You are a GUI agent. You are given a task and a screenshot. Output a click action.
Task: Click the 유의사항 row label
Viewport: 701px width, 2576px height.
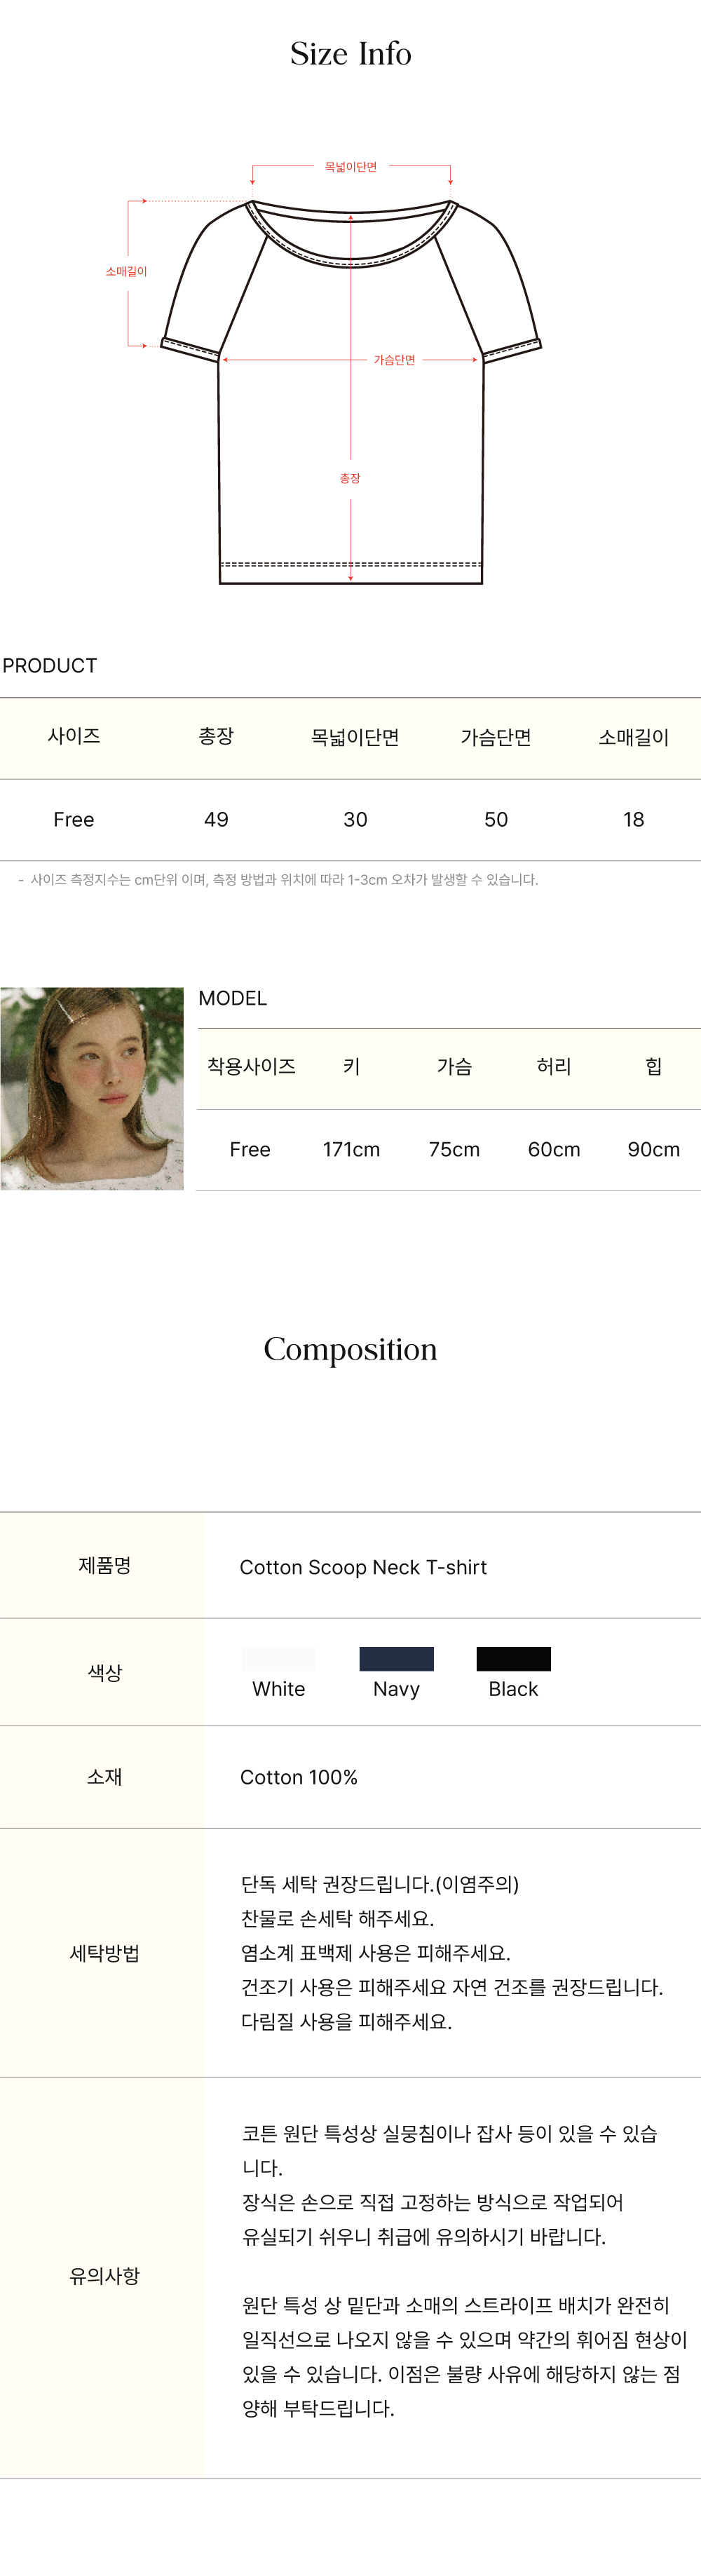pos(104,2276)
